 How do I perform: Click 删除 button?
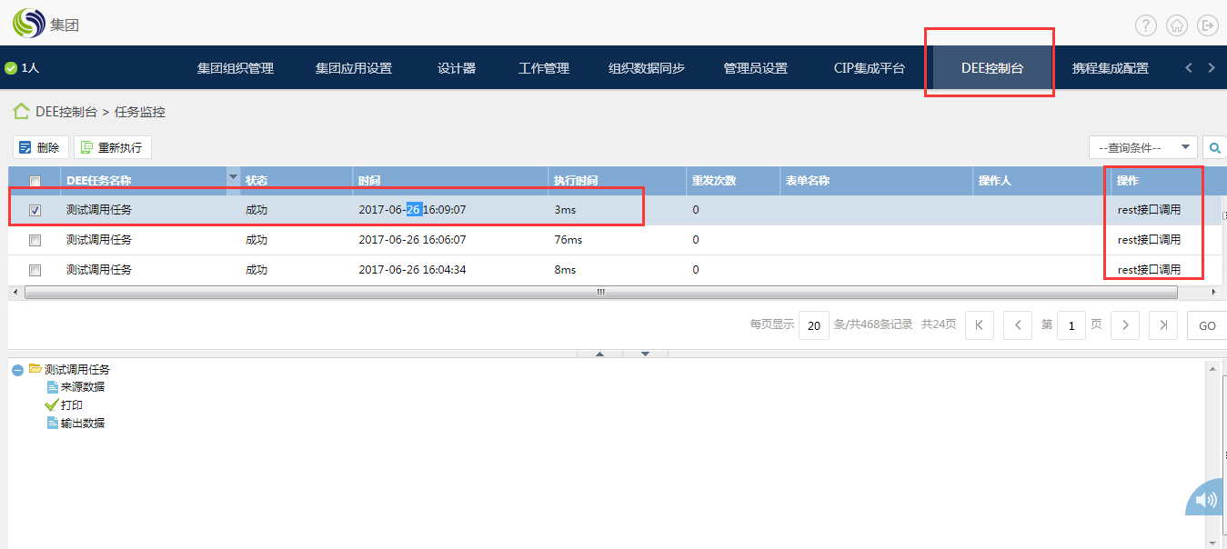click(x=41, y=147)
